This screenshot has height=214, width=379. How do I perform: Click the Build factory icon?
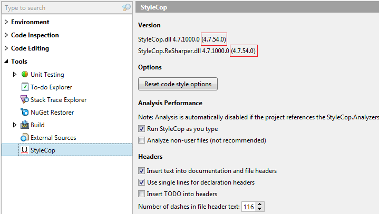pyautogui.click(x=25, y=125)
